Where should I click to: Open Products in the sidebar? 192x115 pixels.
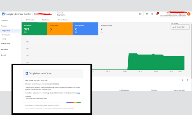(x=4, y=26)
